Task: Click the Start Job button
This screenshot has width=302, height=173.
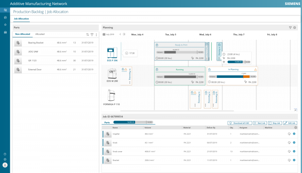Action: coord(260,123)
